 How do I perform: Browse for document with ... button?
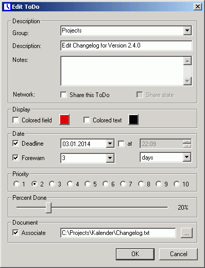[x=186, y=233]
